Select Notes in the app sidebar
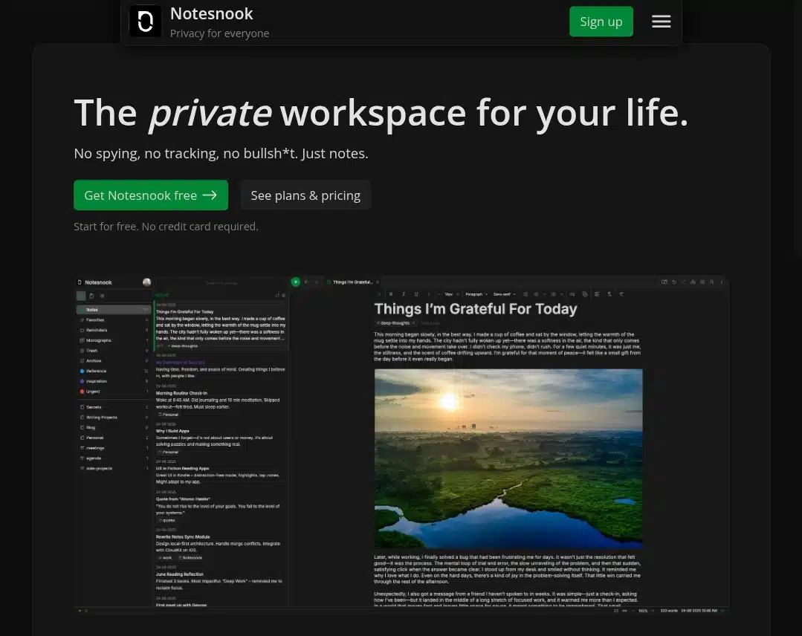The width and height of the screenshot is (802, 636). click(114, 309)
